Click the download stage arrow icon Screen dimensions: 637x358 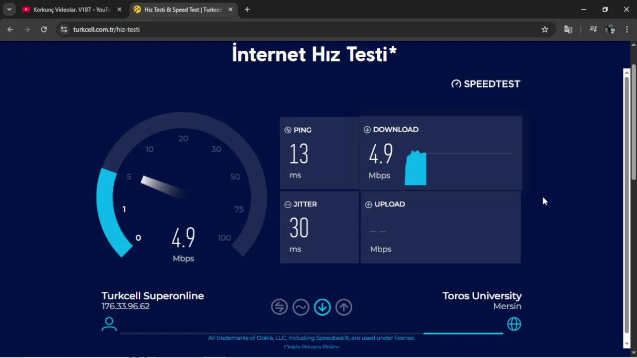(x=322, y=307)
